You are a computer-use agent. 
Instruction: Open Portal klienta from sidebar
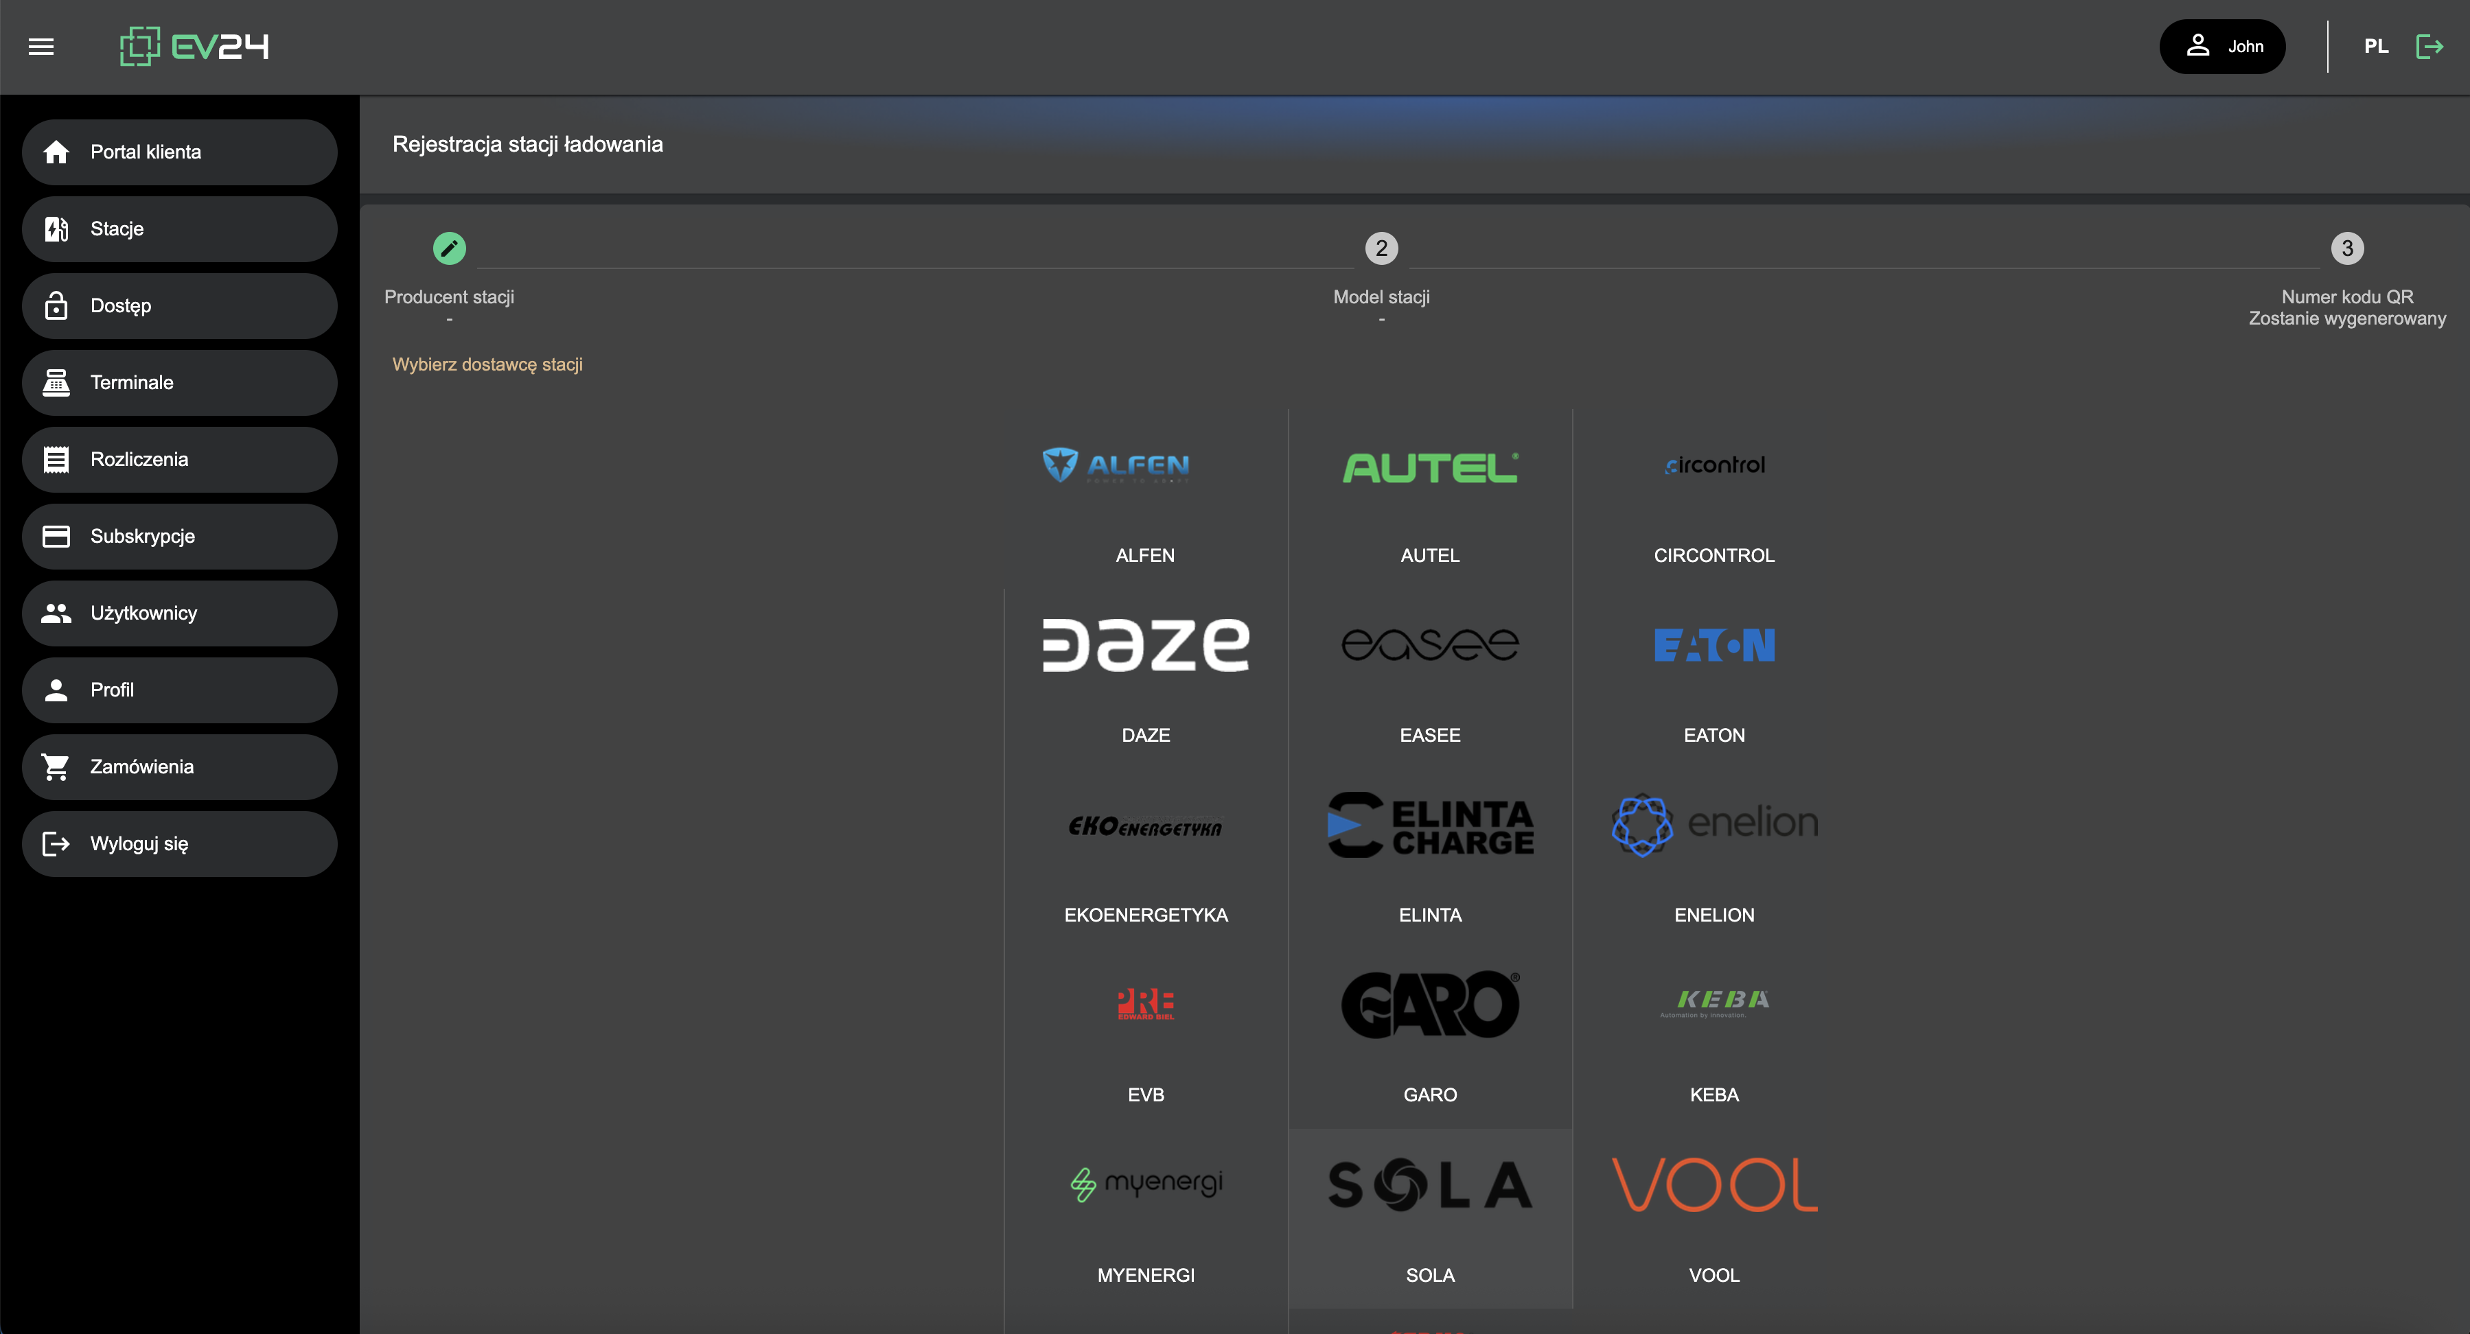[x=179, y=152]
